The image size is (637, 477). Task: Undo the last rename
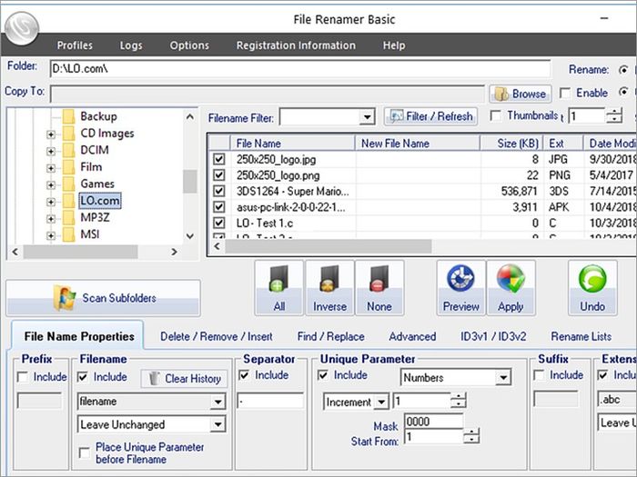592,288
